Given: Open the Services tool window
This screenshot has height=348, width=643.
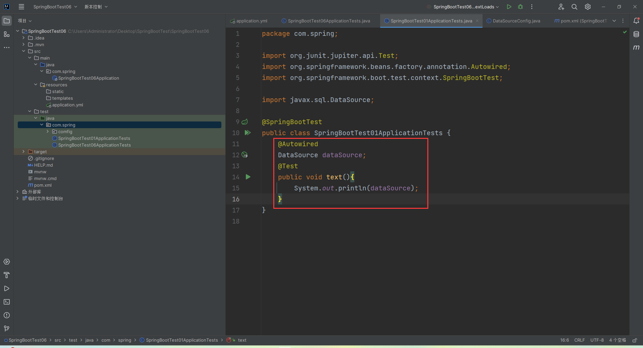Looking at the screenshot, I should pos(7,262).
